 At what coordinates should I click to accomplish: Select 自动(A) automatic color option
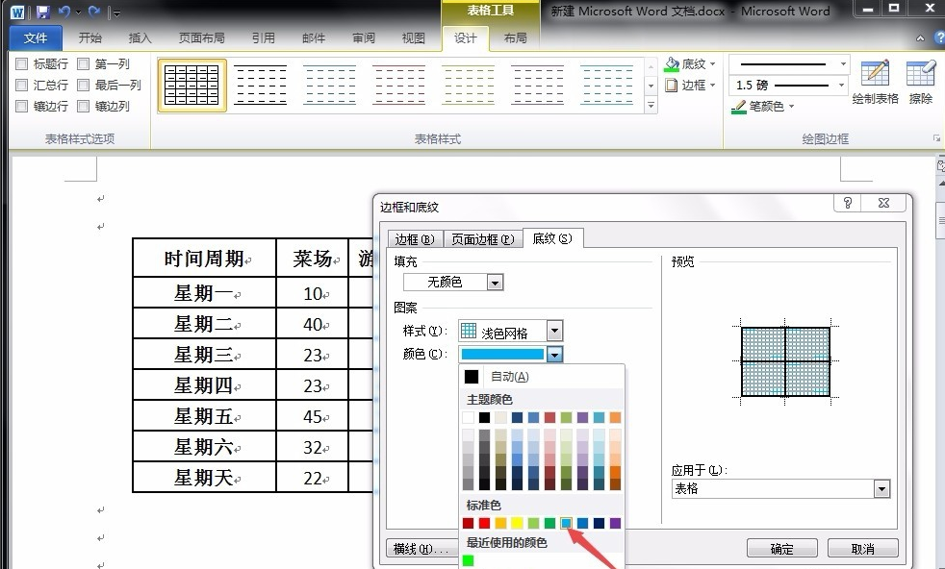(x=541, y=377)
